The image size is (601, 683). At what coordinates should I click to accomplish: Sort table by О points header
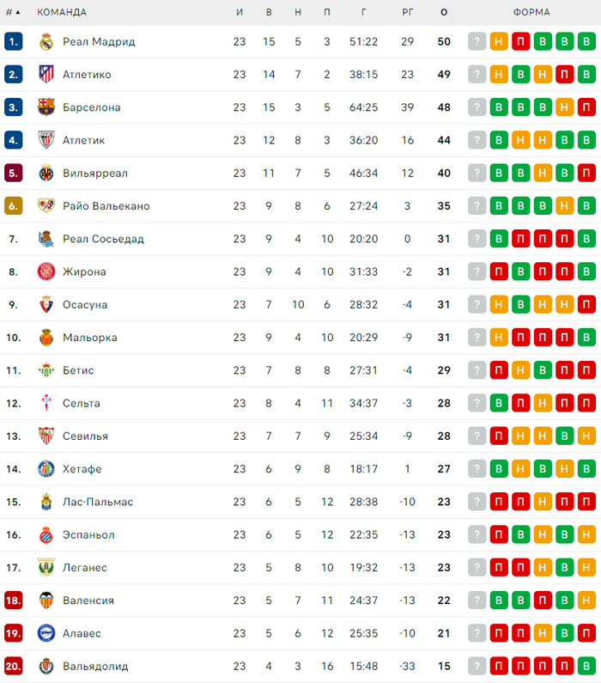click(x=444, y=12)
